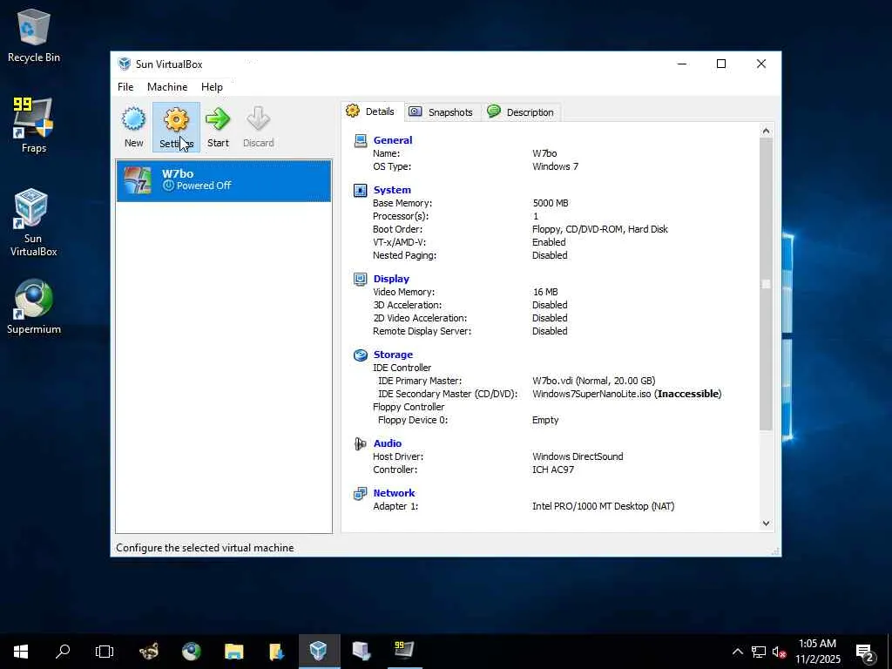Switch to the Snapshots tab
892x669 pixels.
pos(443,112)
